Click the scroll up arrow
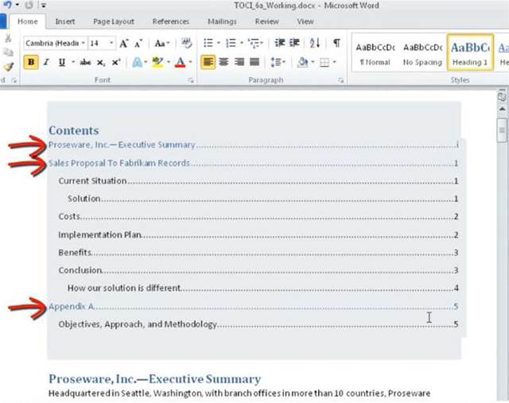Screen dimensions: 509x403 [502, 110]
